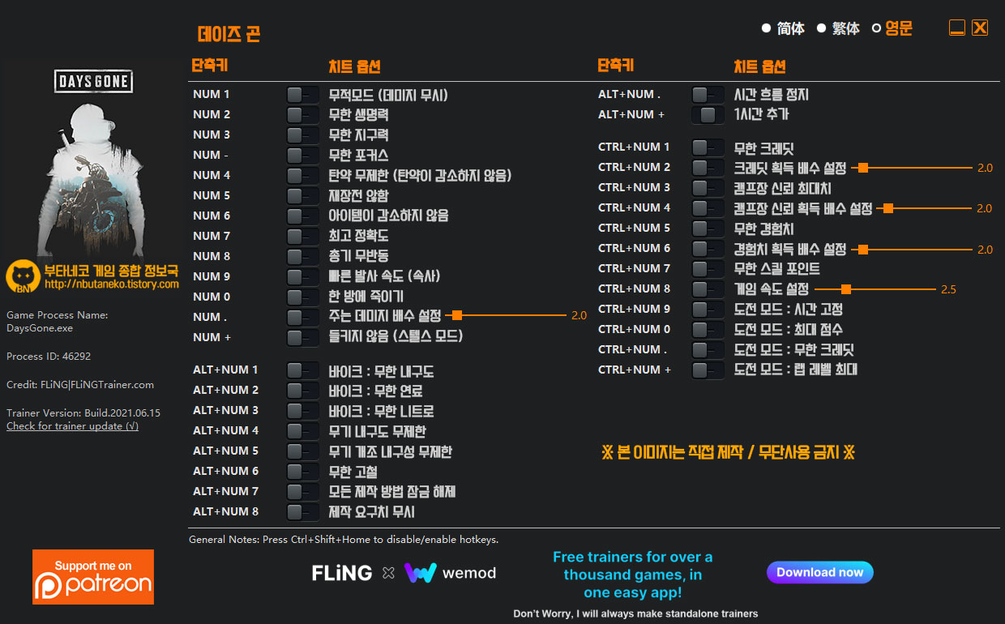
Task: Enable NUM 4 탄약 무제한 toggle
Action: point(302,176)
